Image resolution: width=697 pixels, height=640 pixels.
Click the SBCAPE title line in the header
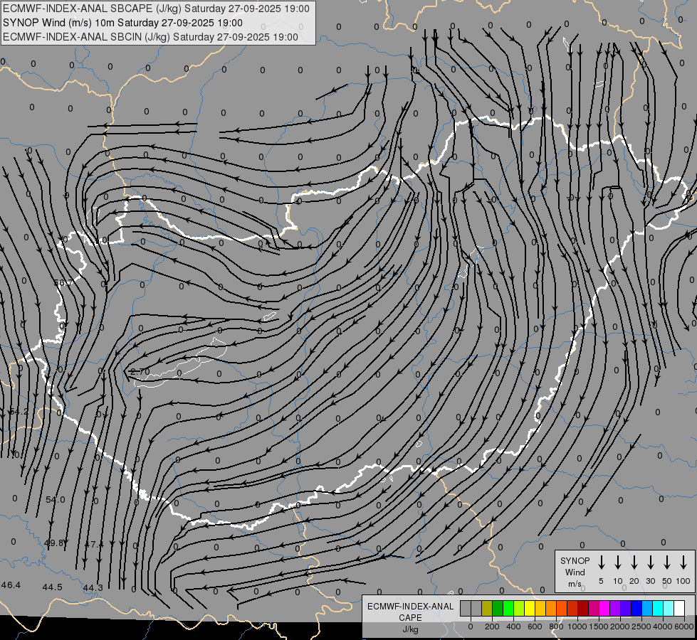tap(156, 9)
